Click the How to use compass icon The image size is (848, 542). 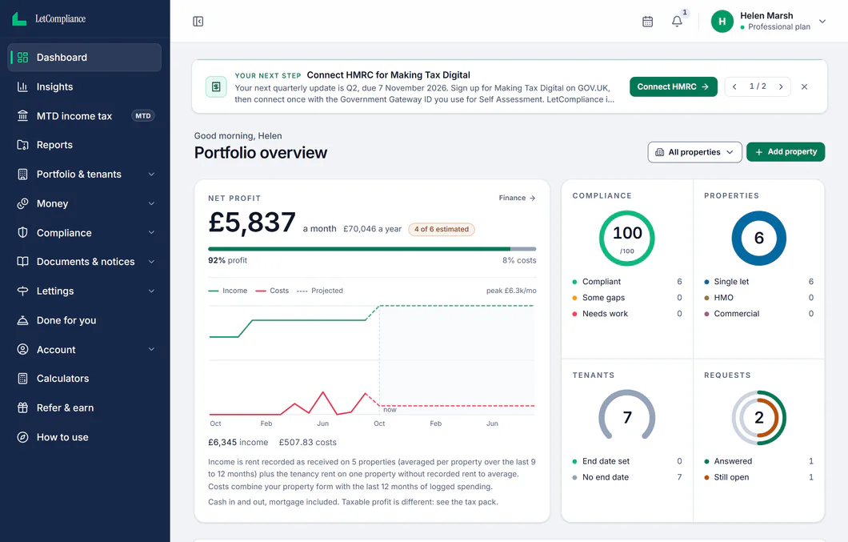pos(22,437)
